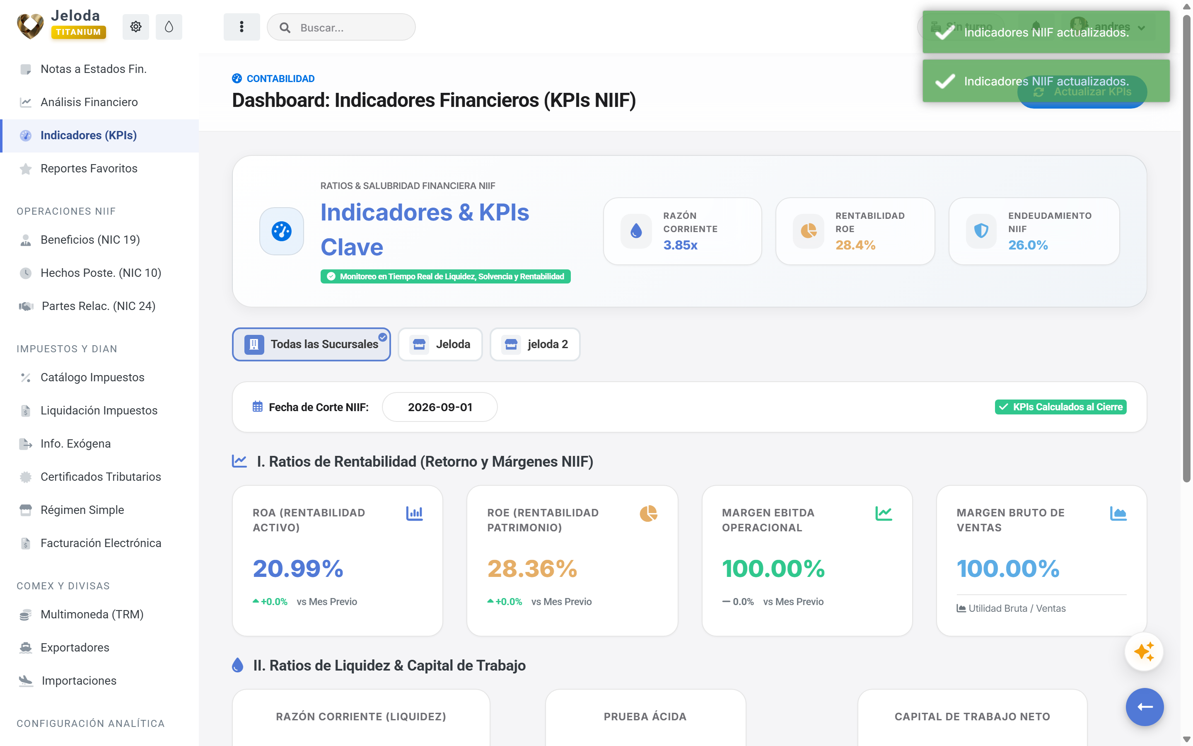Click the Certificados Tributarios badge icon

(26, 477)
